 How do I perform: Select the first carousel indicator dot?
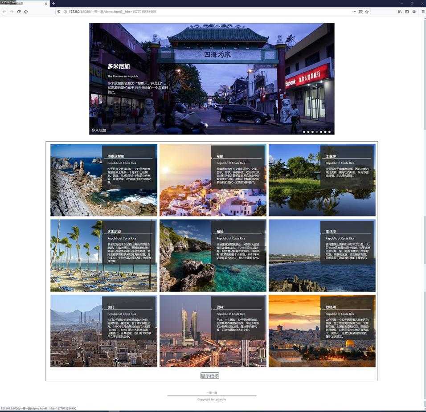point(304,132)
